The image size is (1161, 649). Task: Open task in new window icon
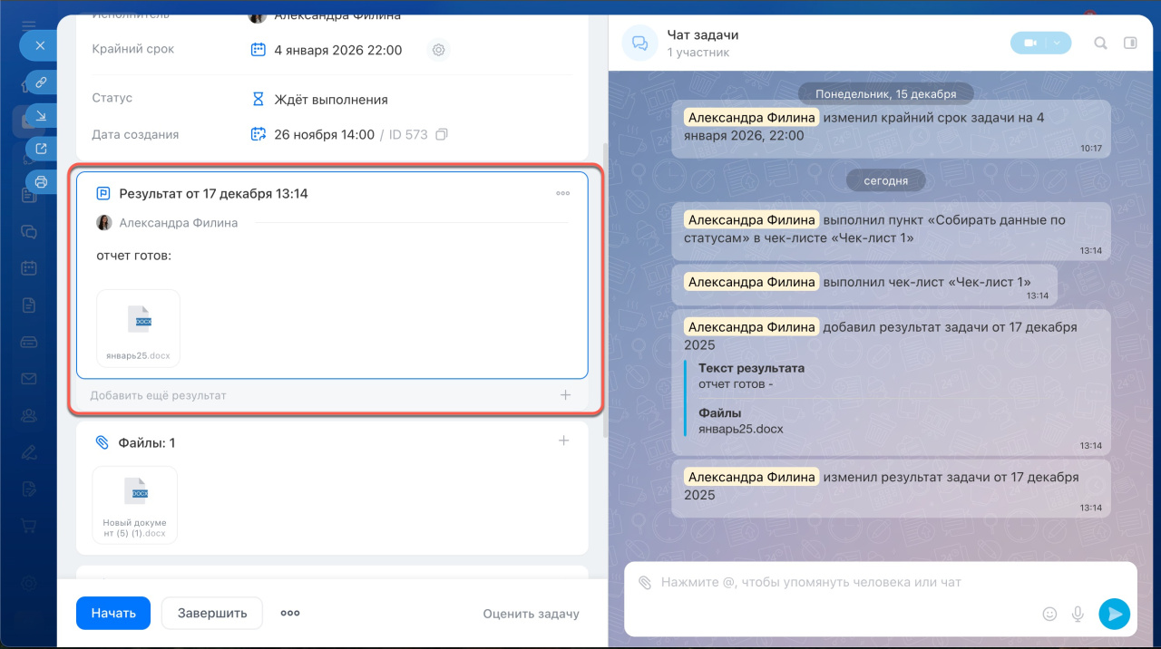coord(41,149)
